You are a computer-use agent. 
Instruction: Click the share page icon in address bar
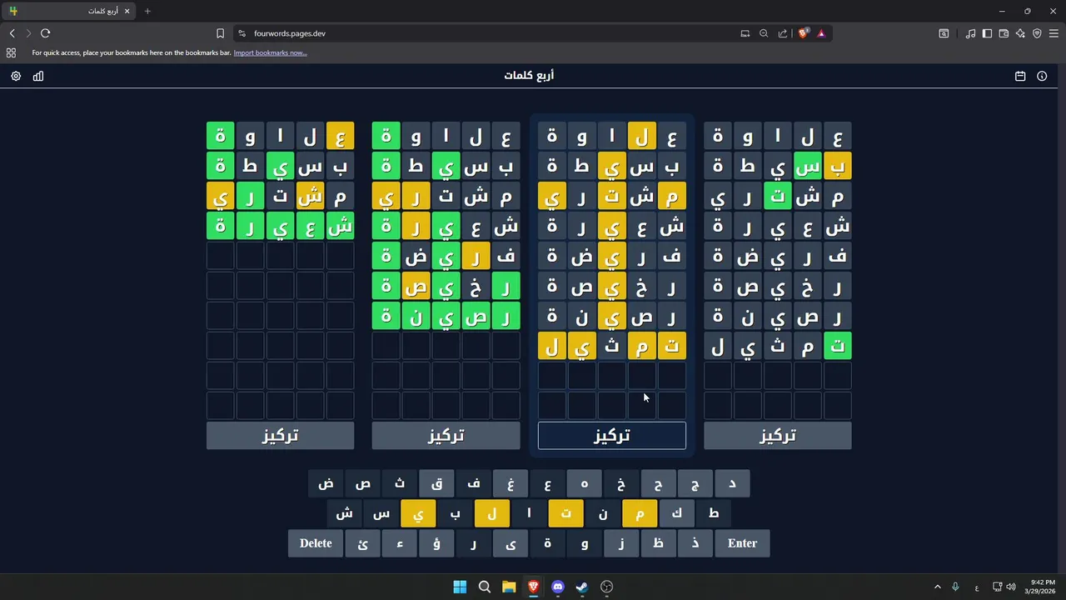tap(783, 33)
